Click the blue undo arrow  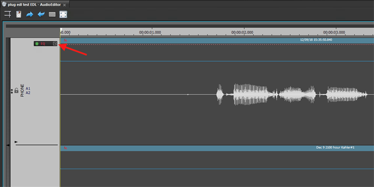point(41,14)
